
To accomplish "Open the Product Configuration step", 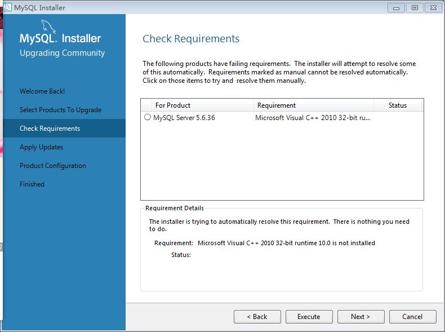I will 53,166.
